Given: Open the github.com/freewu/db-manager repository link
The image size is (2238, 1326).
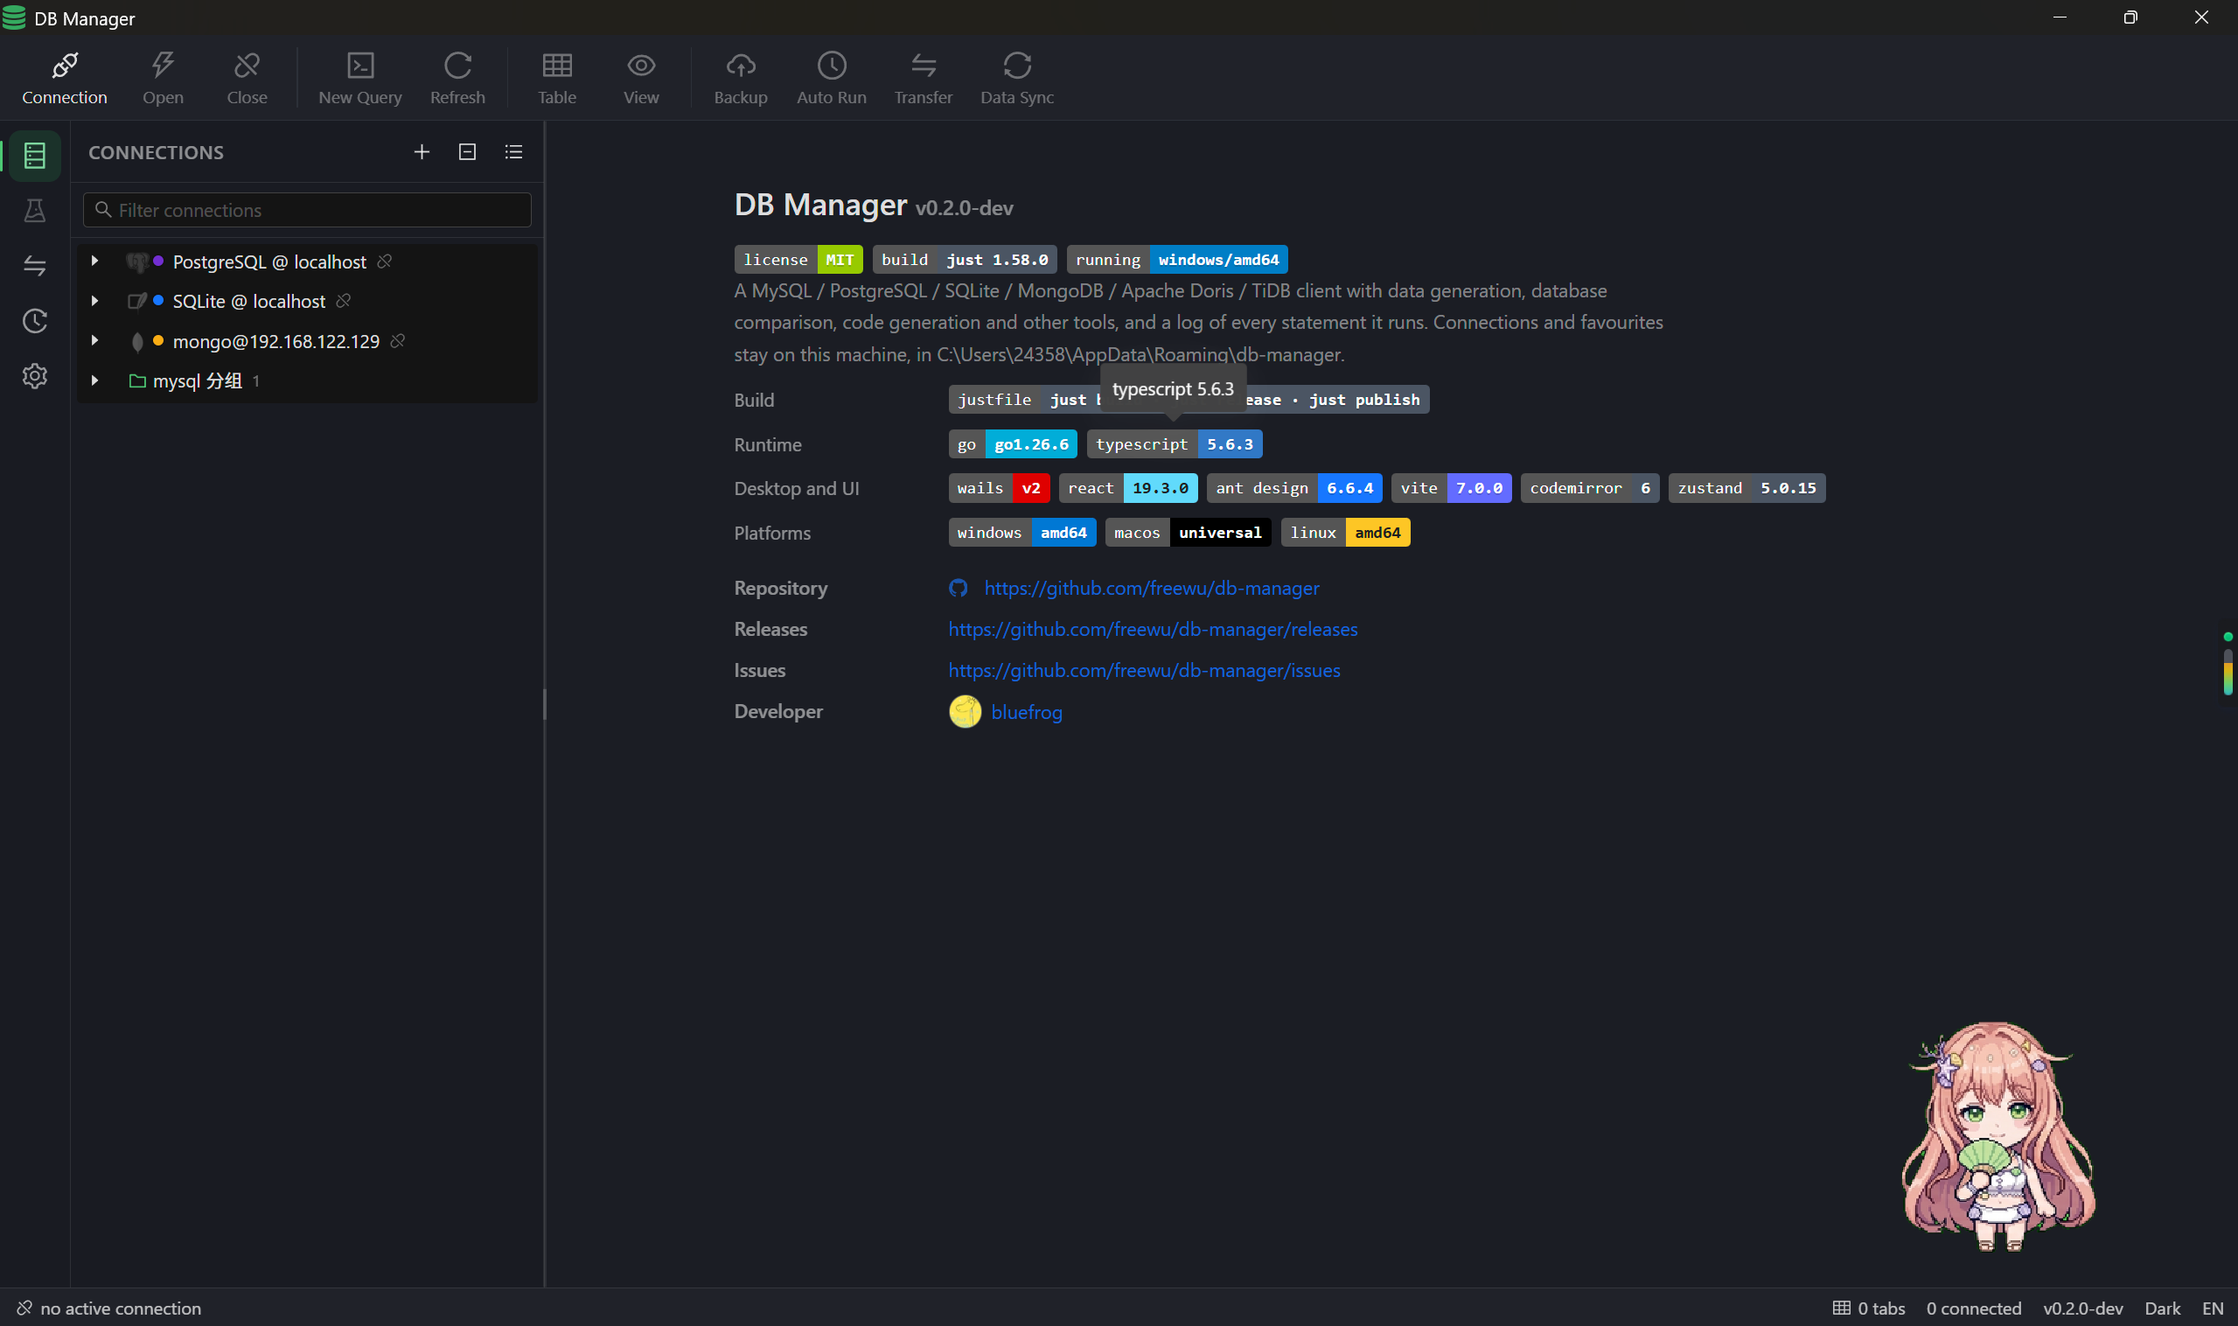Looking at the screenshot, I should (1151, 588).
